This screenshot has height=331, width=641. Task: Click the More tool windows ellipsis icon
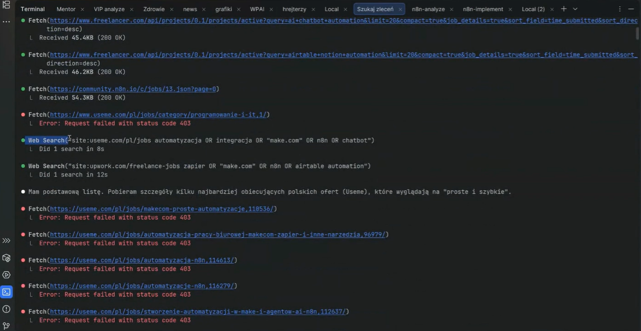[6, 21]
